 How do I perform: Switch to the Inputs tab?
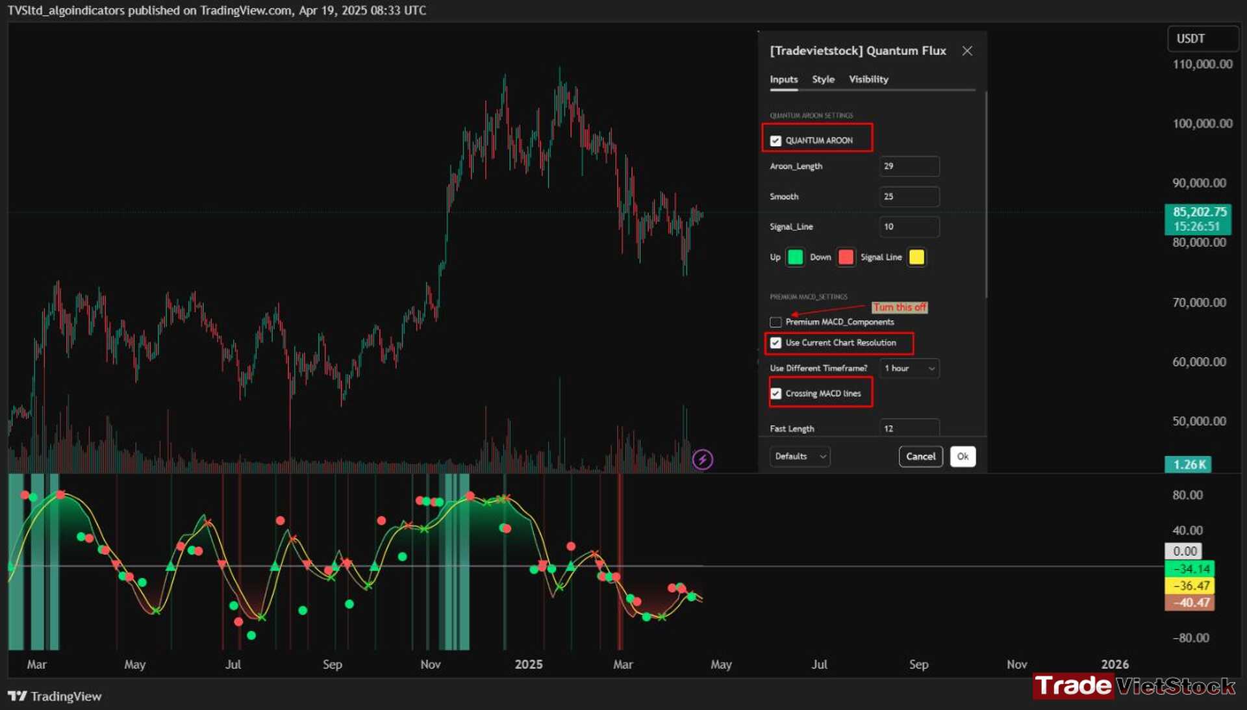click(x=783, y=79)
